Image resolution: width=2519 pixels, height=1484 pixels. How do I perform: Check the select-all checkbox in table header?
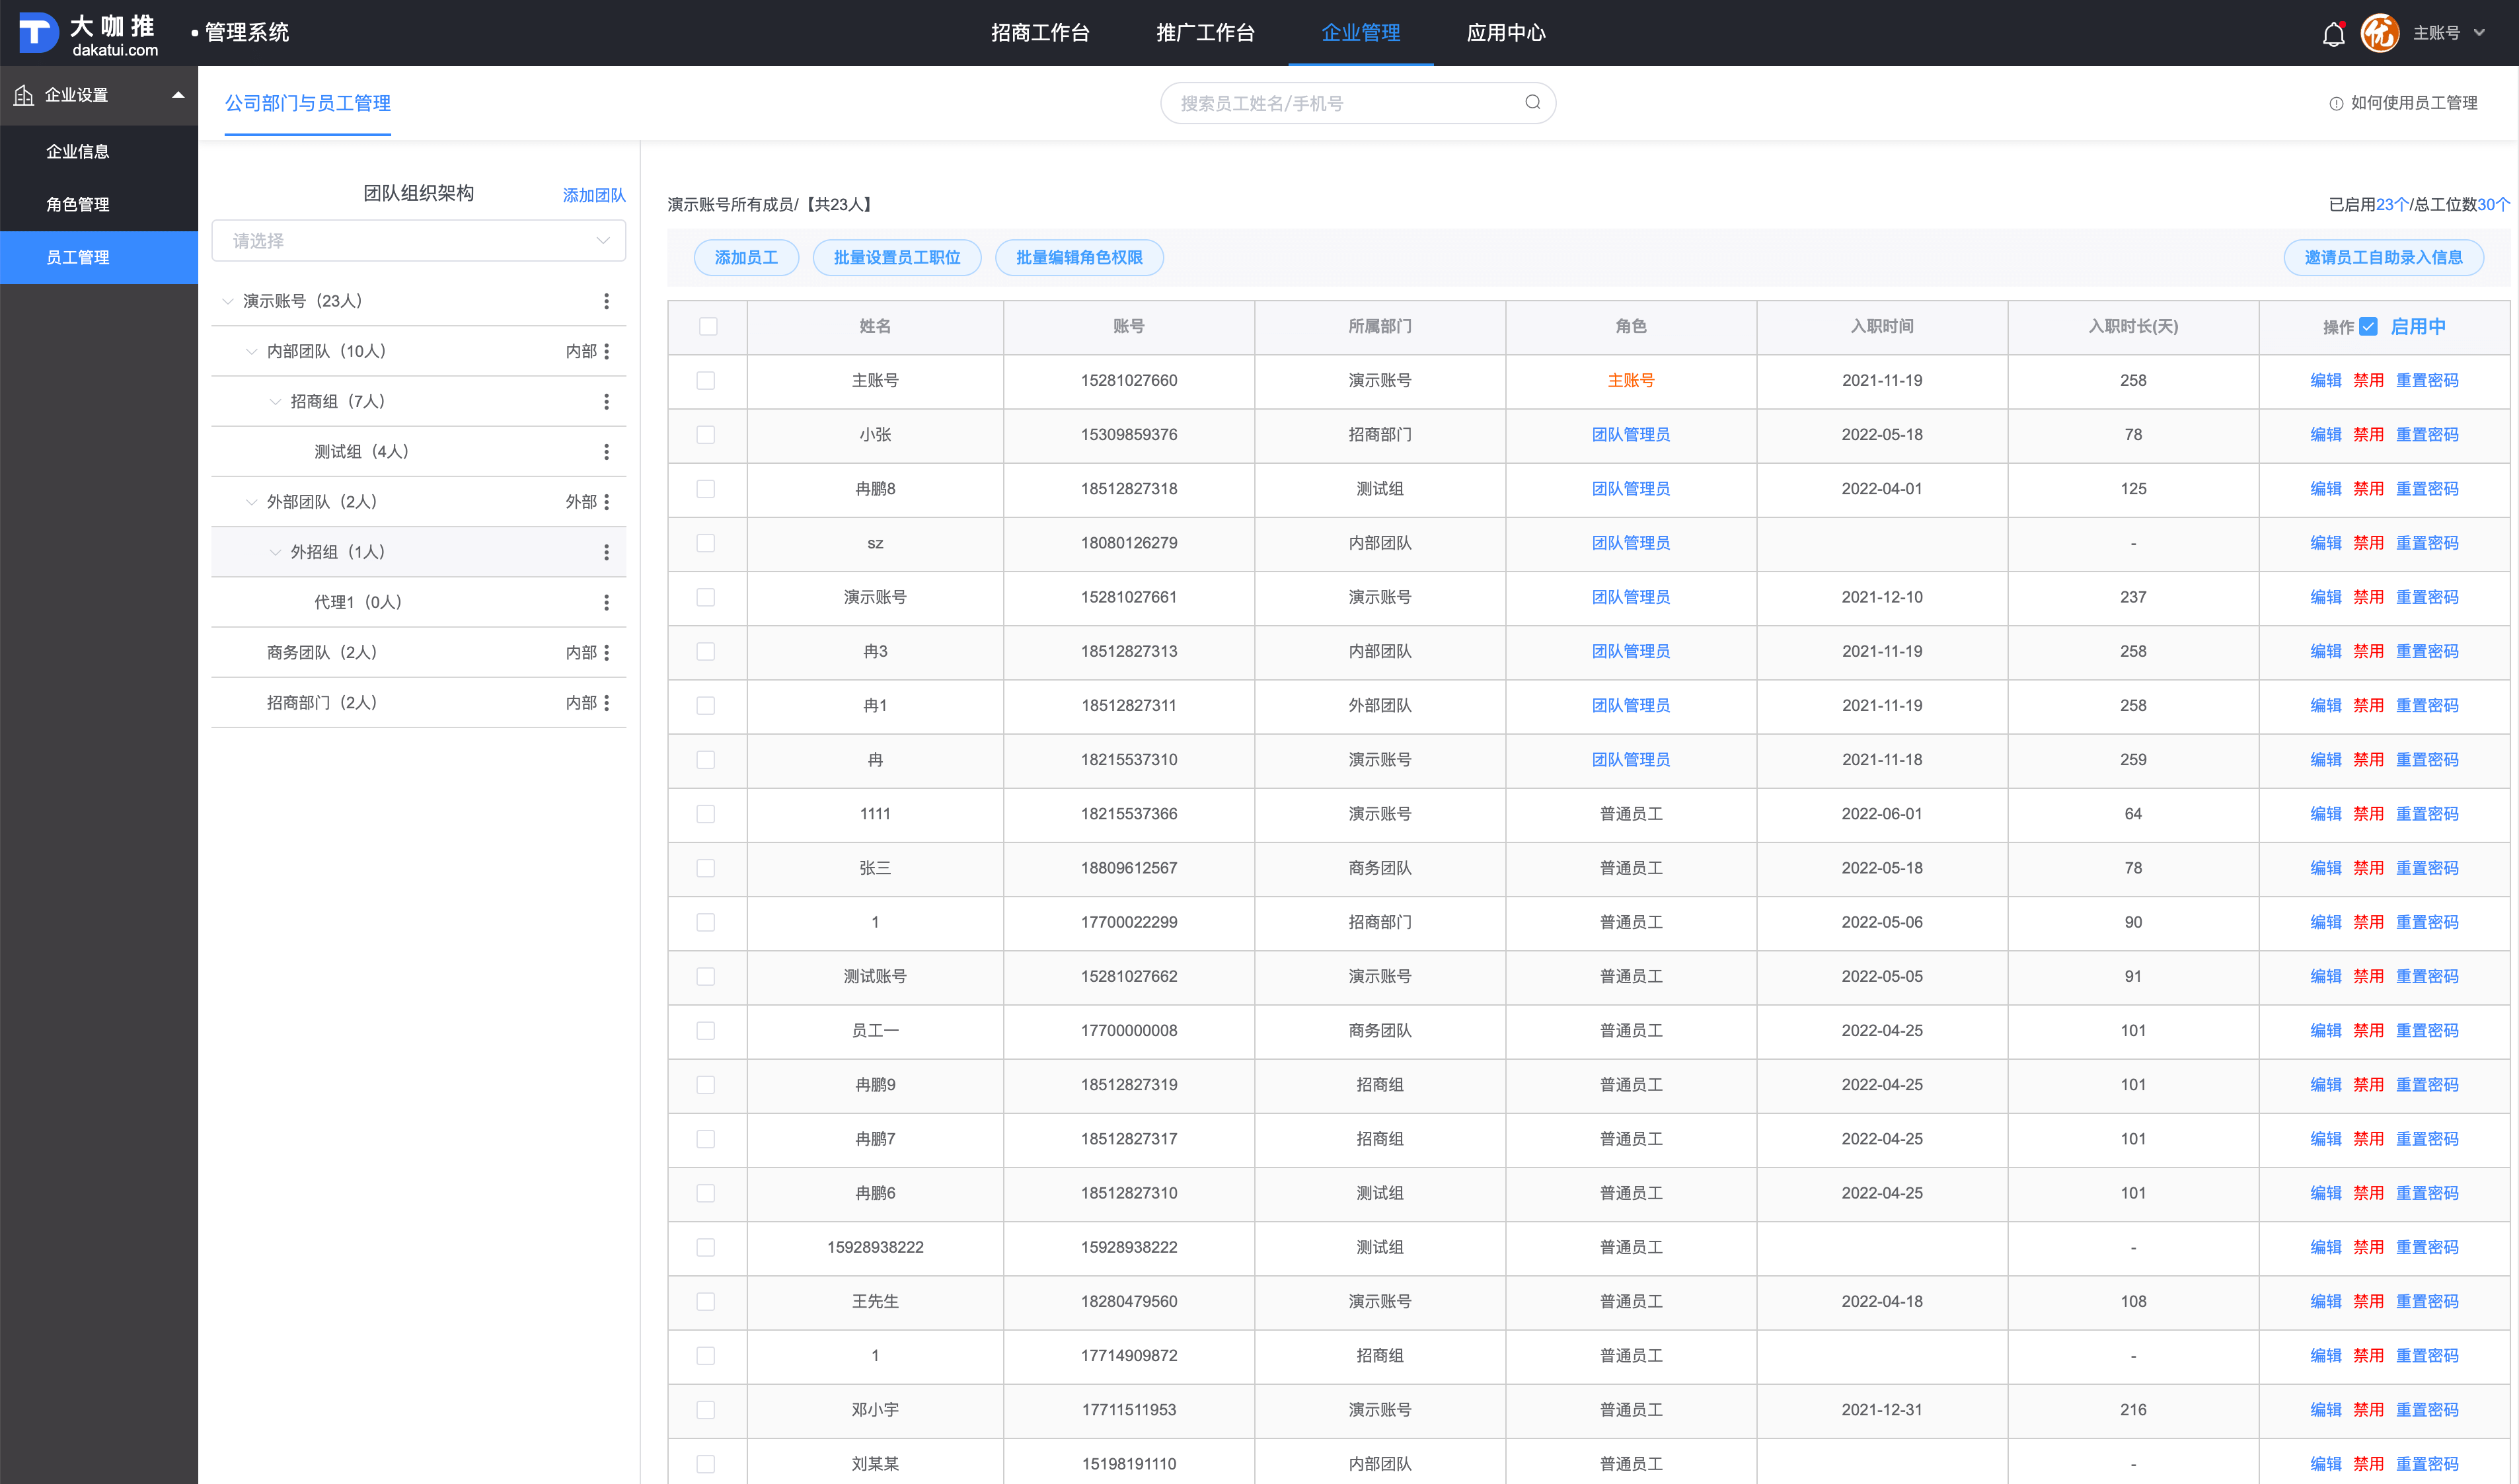708,326
